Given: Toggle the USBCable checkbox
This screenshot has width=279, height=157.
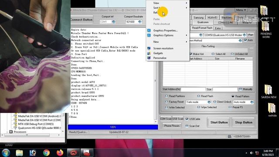Looking at the screenshot, I should point(187,119).
